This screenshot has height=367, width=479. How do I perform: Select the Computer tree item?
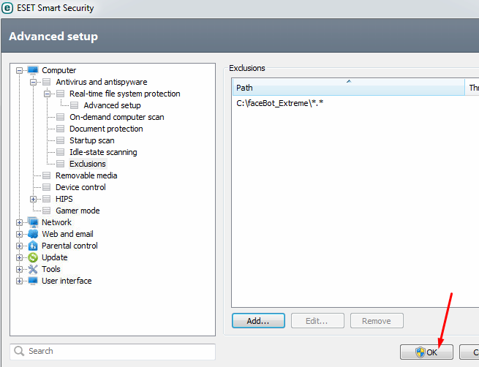click(x=59, y=70)
